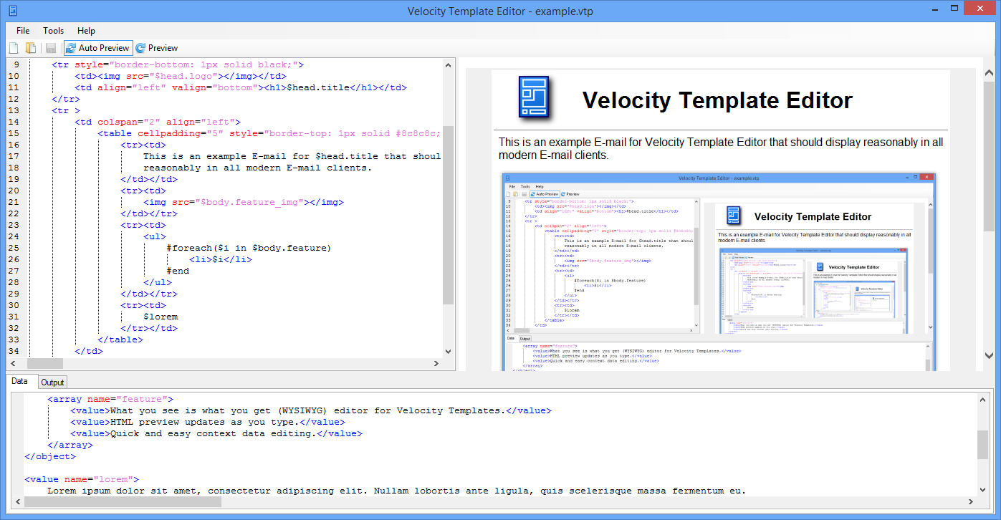Image resolution: width=1001 pixels, height=520 pixels.
Task: Click the code editor's scroll-right arrow
Action: tap(436, 364)
